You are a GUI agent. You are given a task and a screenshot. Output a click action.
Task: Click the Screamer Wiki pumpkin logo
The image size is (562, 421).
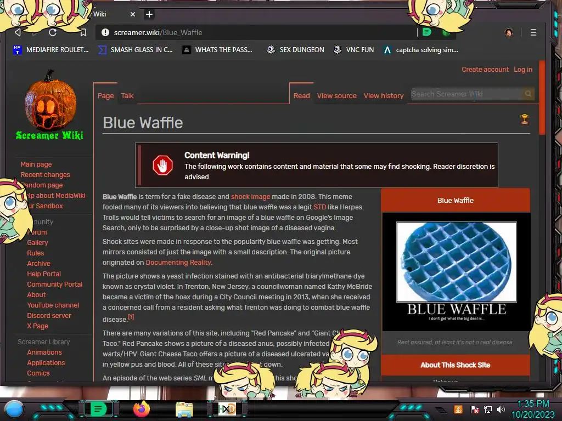point(50,105)
